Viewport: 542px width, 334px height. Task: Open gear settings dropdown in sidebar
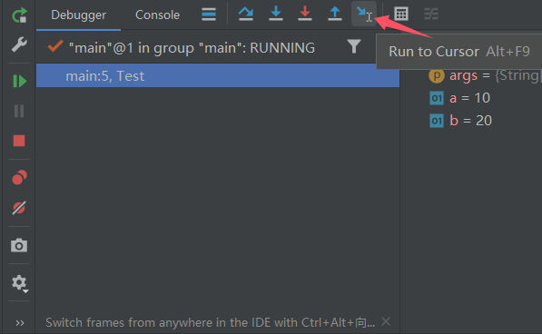click(x=20, y=283)
